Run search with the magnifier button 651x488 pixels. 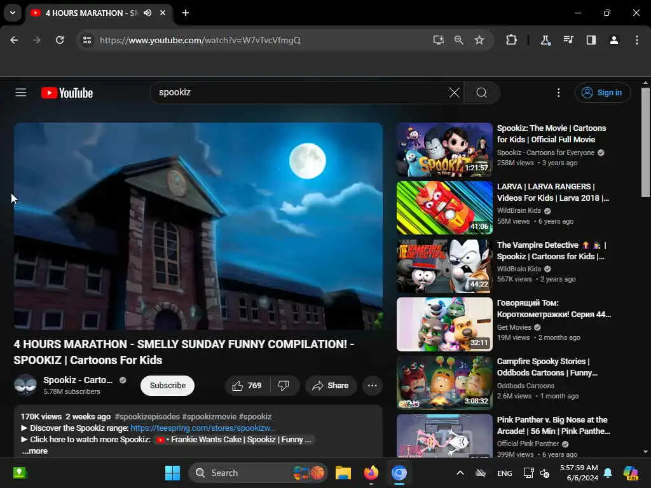click(482, 93)
